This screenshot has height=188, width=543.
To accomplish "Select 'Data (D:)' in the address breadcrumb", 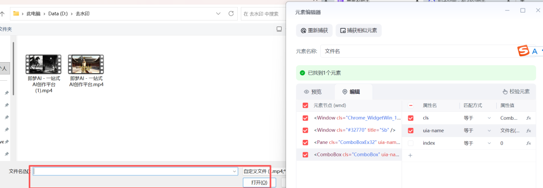I will click(x=58, y=14).
